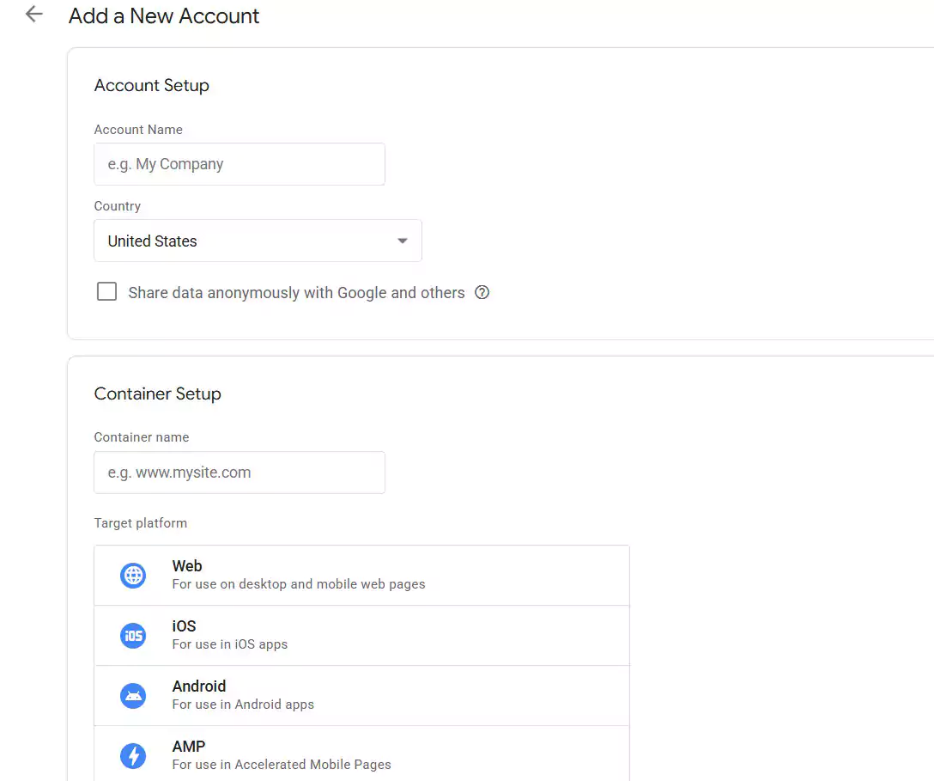Enable Share data anonymously checkbox

coord(106,291)
